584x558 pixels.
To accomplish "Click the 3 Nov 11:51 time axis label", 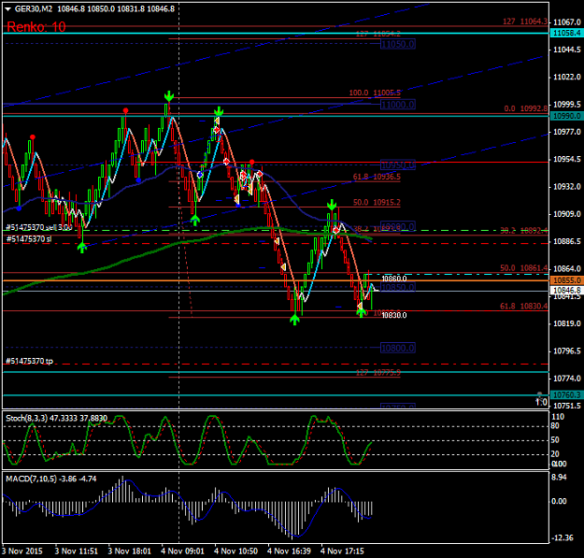I will coord(77,551).
